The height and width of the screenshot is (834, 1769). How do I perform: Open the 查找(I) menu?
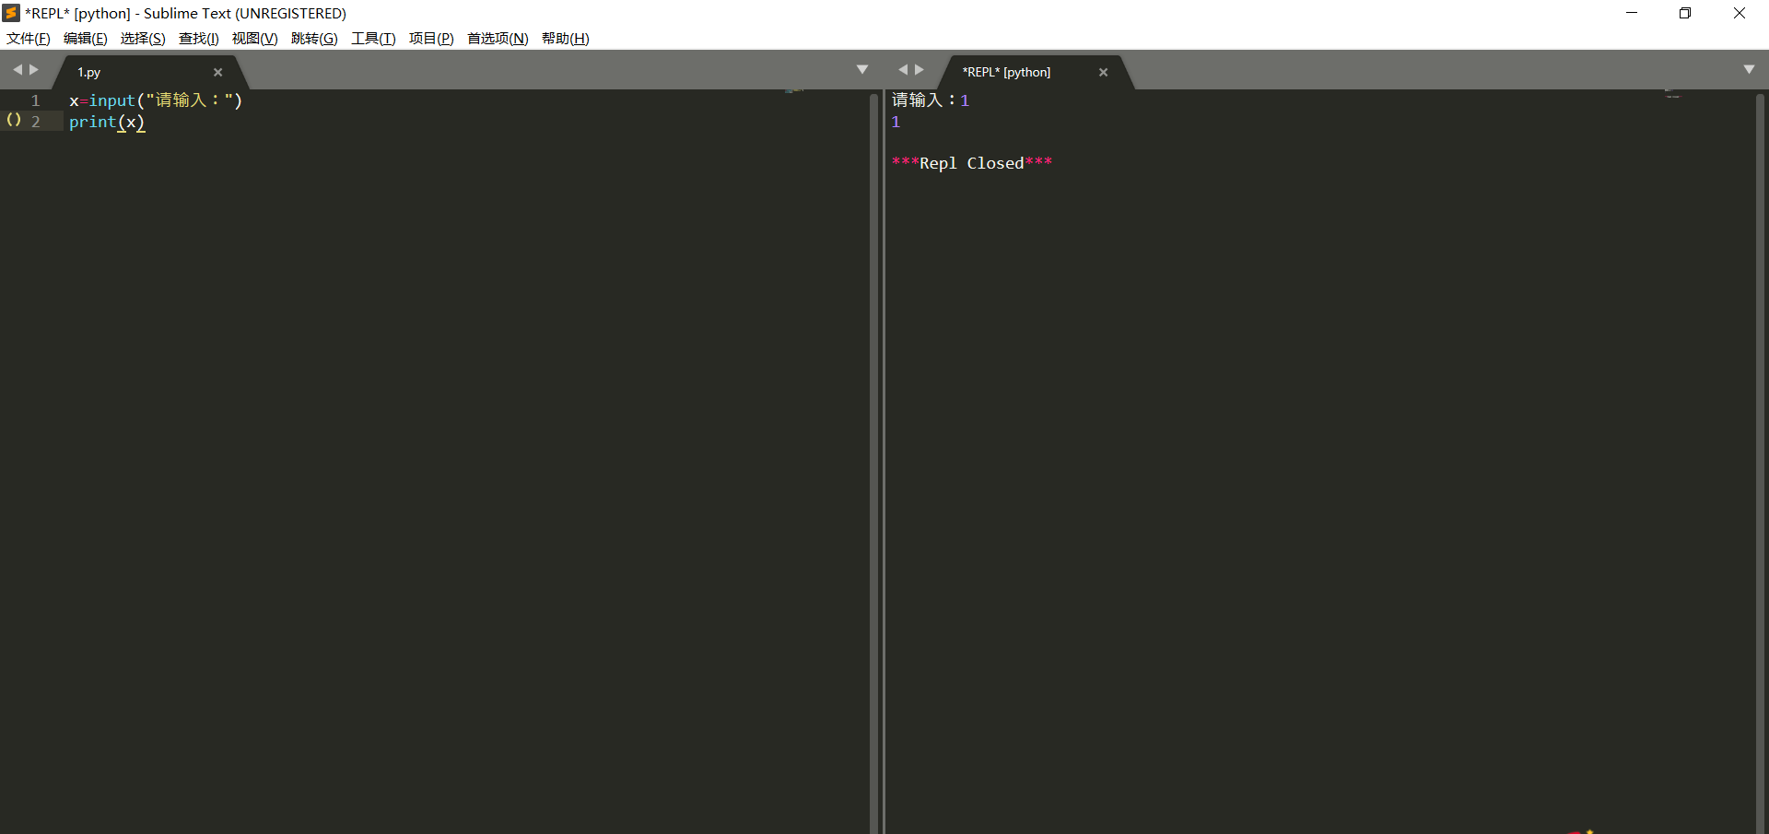point(199,39)
